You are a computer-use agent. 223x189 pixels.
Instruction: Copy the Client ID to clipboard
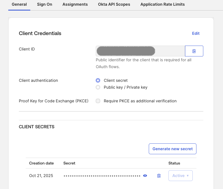194,51
